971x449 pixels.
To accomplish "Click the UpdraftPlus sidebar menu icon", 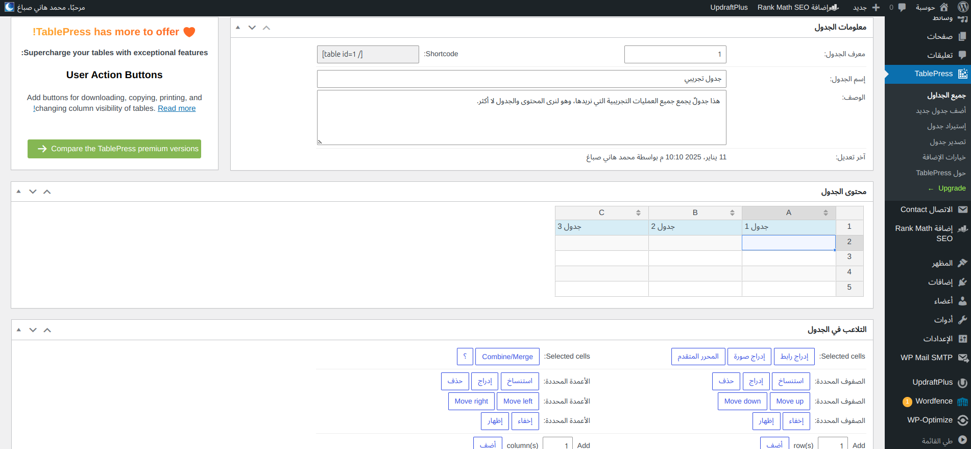I will tap(962, 382).
